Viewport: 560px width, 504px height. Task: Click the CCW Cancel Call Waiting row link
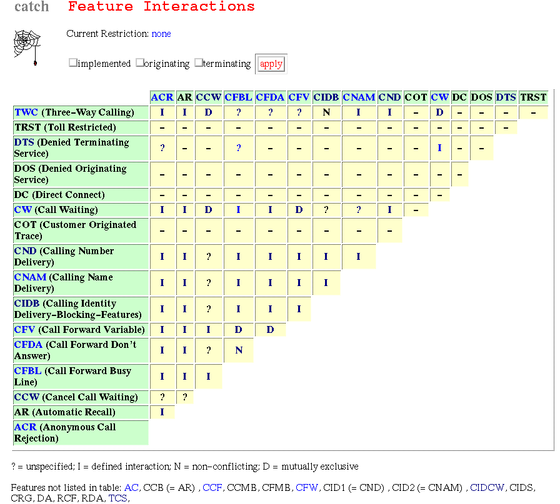point(26,397)
